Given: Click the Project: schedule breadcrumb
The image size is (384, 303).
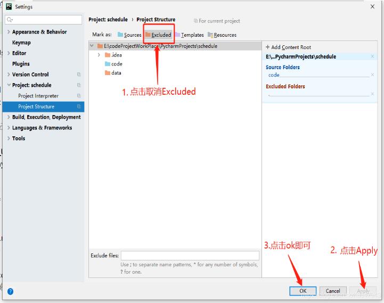Looking at the screenshot, I should point(108,19).
